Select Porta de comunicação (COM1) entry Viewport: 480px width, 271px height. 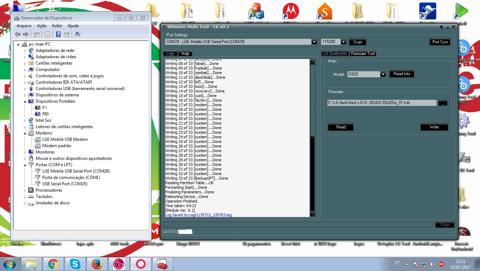coord(71,177)
